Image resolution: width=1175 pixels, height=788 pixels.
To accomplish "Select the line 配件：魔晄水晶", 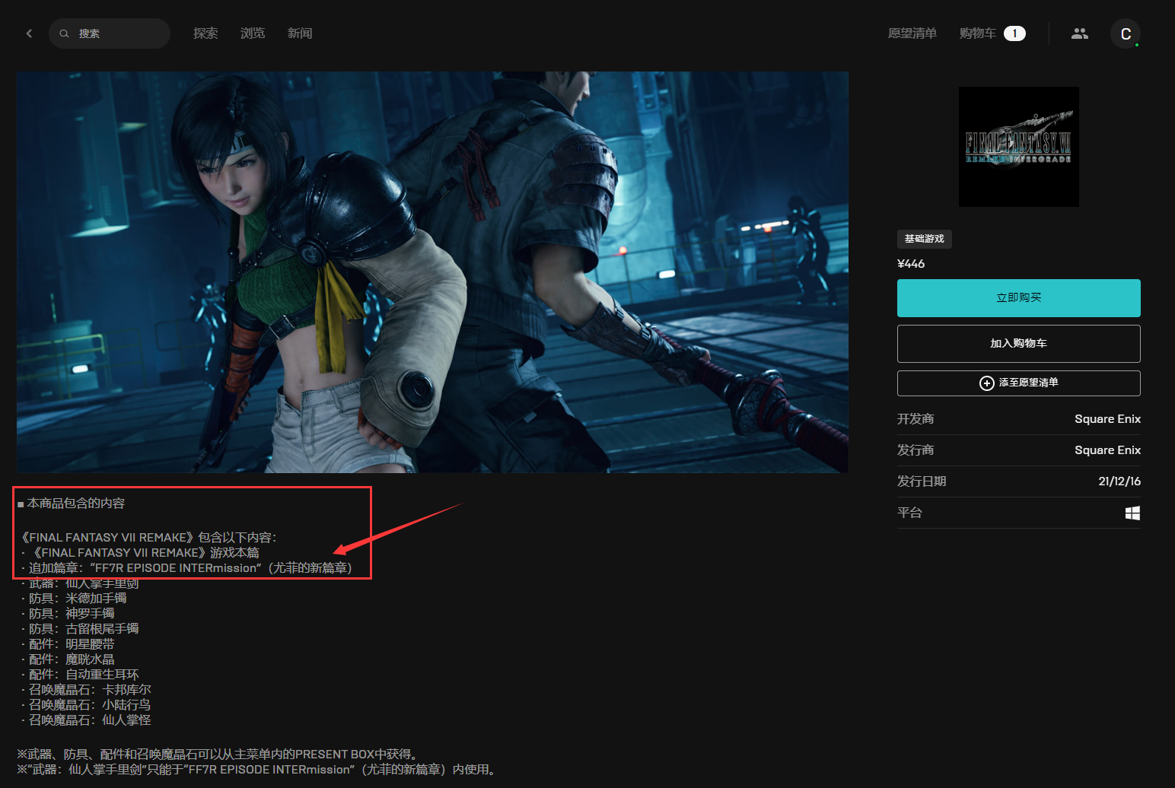I will (68, 659).
